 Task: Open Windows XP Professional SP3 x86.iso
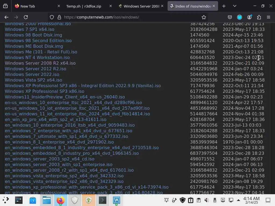(44, 91)
